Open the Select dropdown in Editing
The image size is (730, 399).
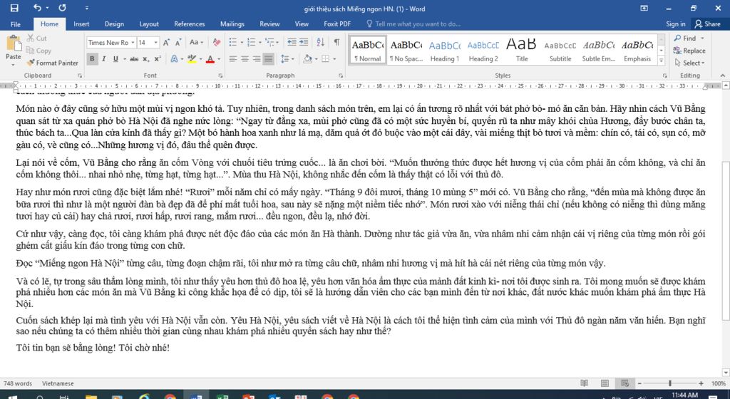689,63
